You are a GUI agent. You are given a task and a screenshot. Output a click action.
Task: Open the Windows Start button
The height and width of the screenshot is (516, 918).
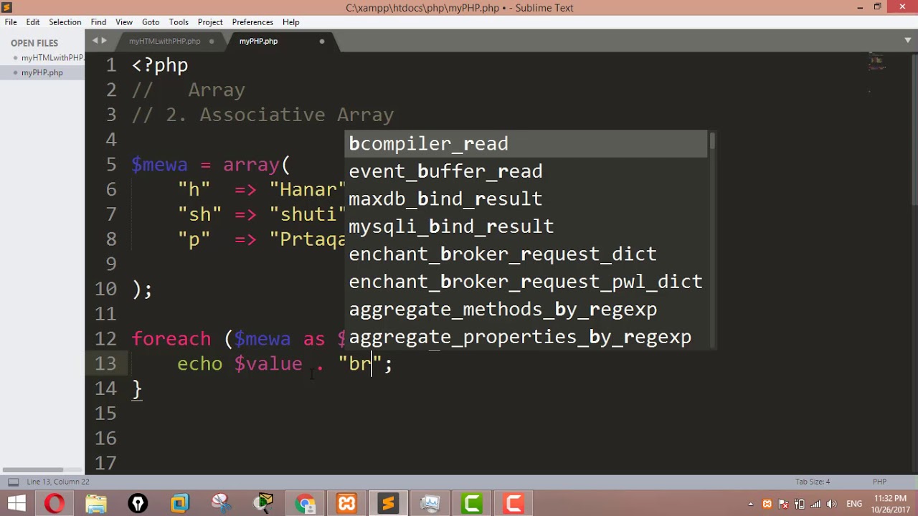(16, 504)
